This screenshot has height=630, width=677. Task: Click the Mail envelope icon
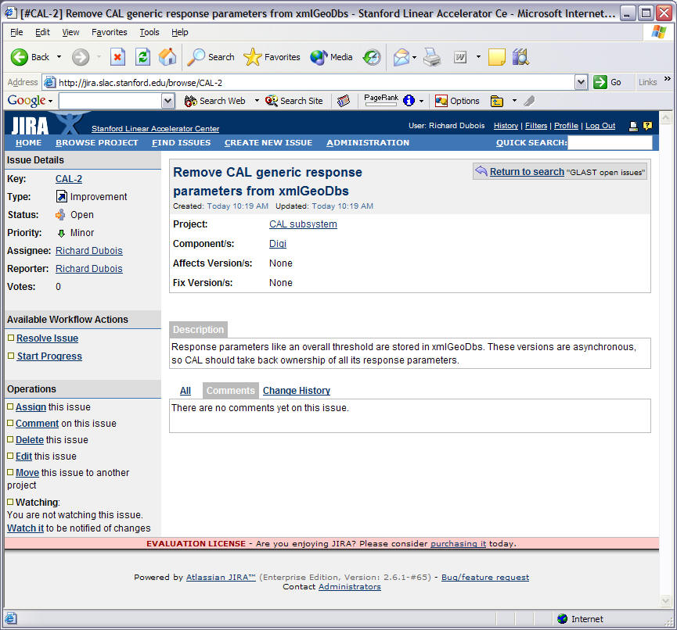(401, 57)
